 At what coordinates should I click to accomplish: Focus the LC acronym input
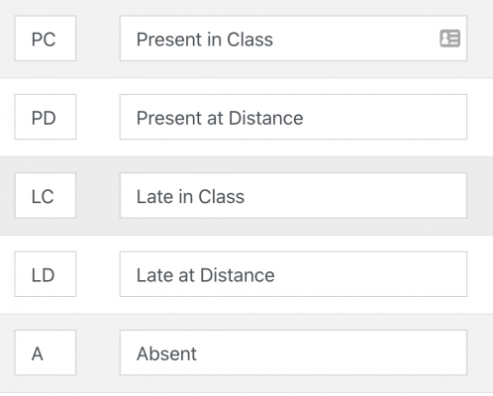(x=46, y=195)
